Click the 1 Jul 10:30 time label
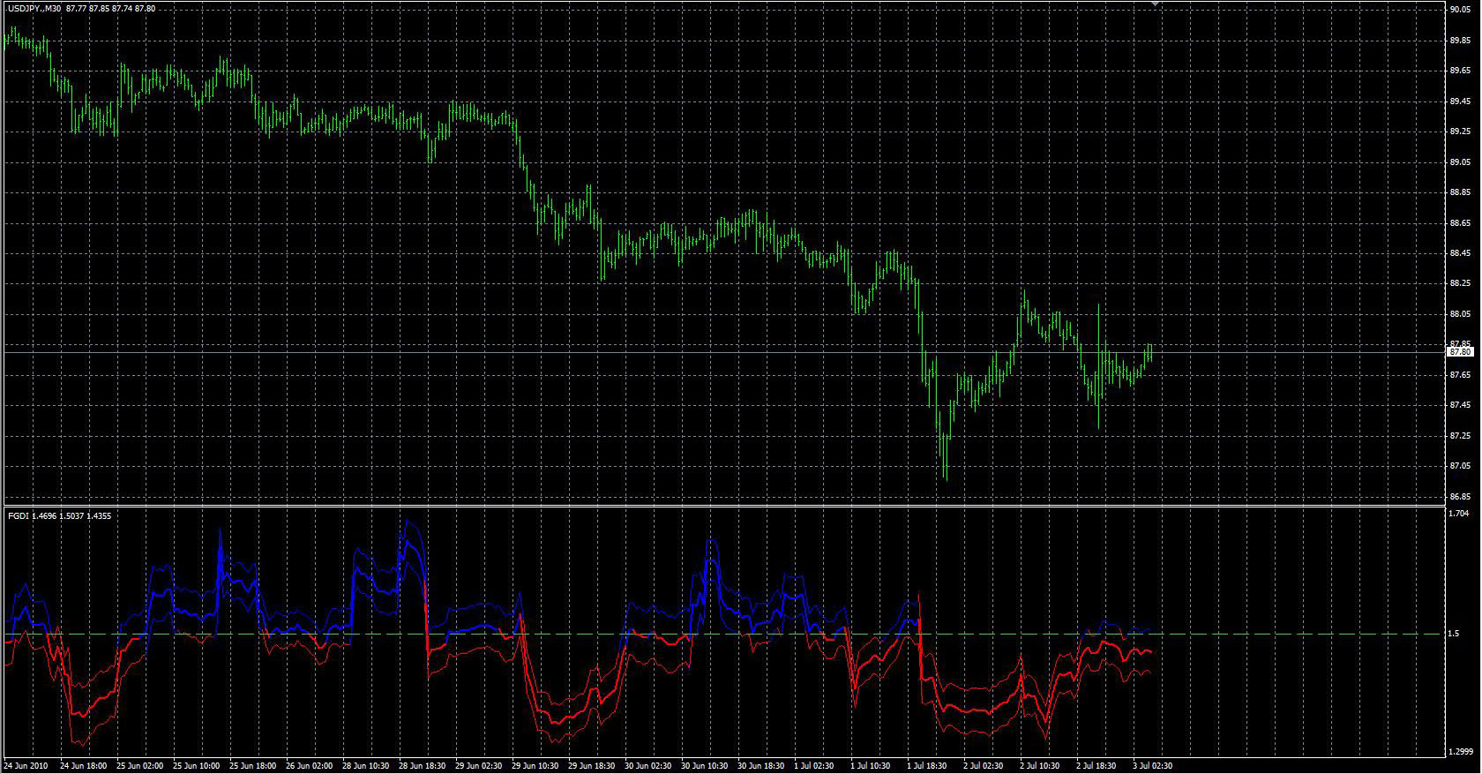Image resolution: width=1482 pixels, height=774 pixels. pos(870,766)
